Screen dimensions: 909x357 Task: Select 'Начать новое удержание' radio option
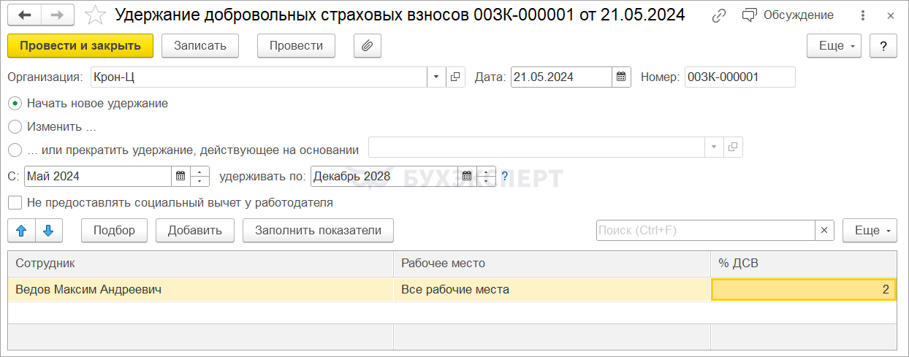point(15,104)
